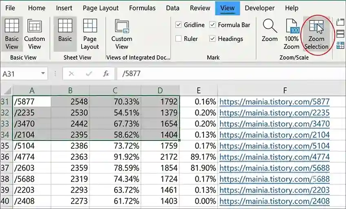Switch to the Home tab
Screen dimensions: 346x209
[37, 8]
